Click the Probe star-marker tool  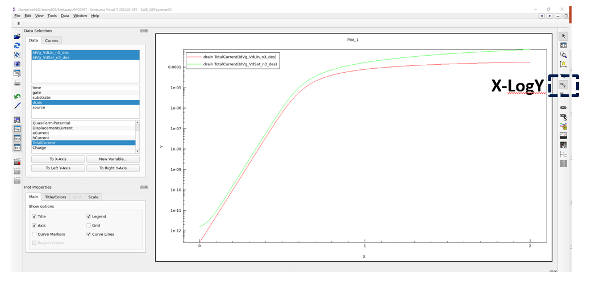pos(563,64)
